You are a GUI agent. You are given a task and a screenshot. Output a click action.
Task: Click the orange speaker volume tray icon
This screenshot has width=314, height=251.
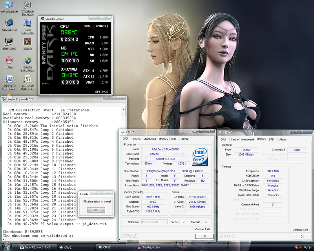(x=301, y=247)
